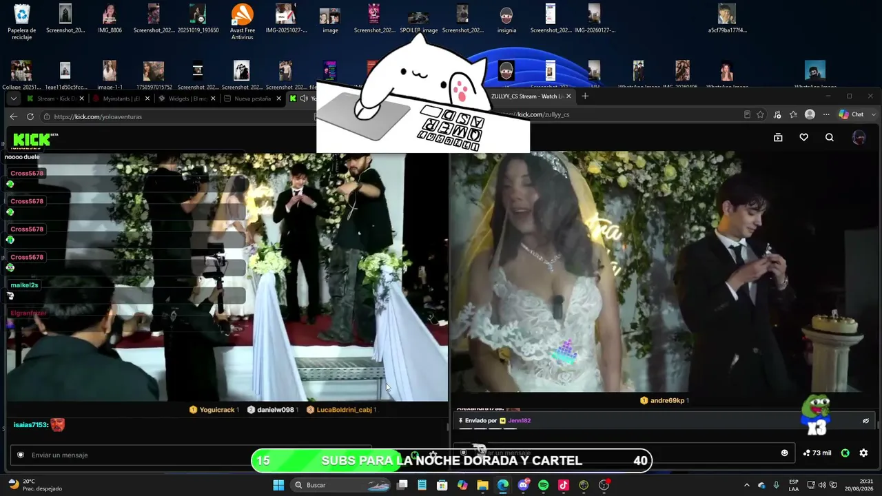
Task: Select the insignia desktop file
Action: 506,19
